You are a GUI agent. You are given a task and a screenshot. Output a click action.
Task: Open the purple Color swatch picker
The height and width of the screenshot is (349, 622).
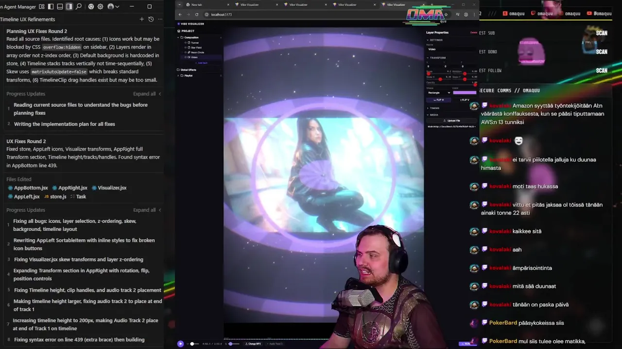465,93
